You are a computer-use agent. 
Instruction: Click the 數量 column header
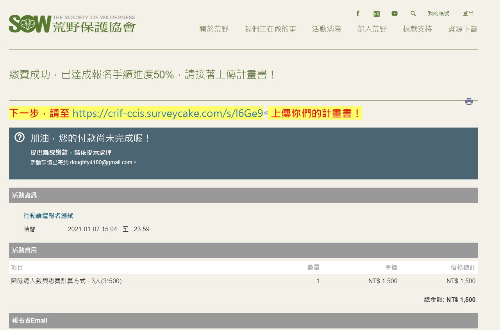tap(313, 268)
